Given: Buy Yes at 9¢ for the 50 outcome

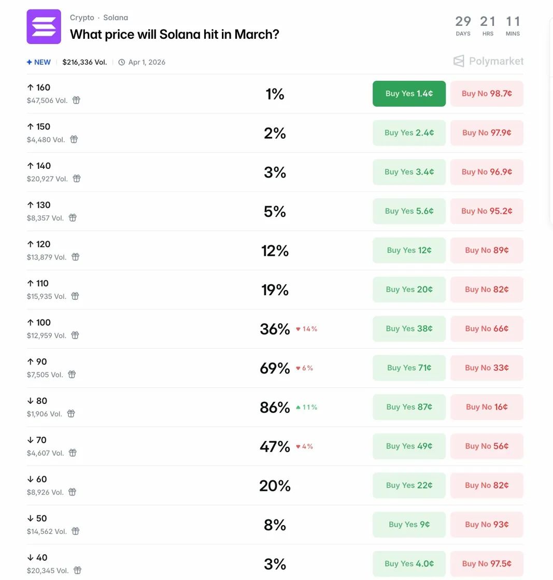Looking at the screenshot, I should [x=409, y=524].
